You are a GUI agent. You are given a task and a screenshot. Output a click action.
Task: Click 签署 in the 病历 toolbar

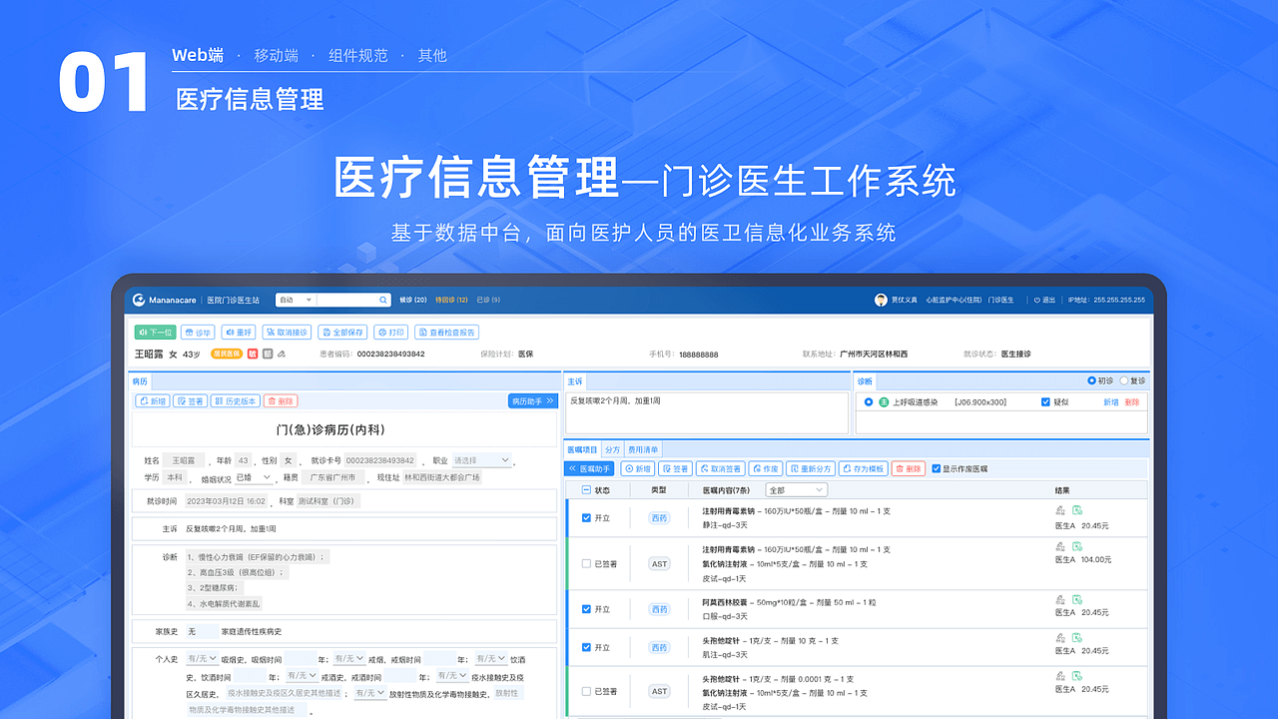[x=191, y=400]
